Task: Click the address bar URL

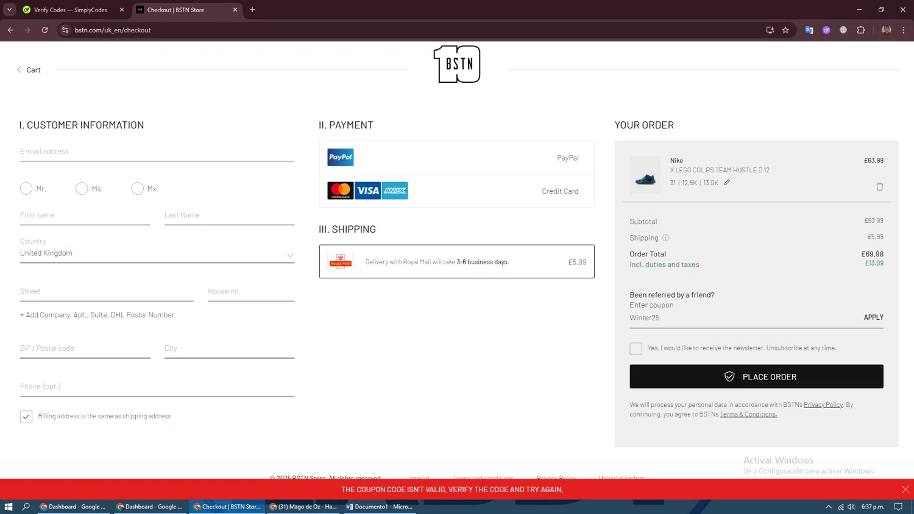Action: tap(113, 30)
